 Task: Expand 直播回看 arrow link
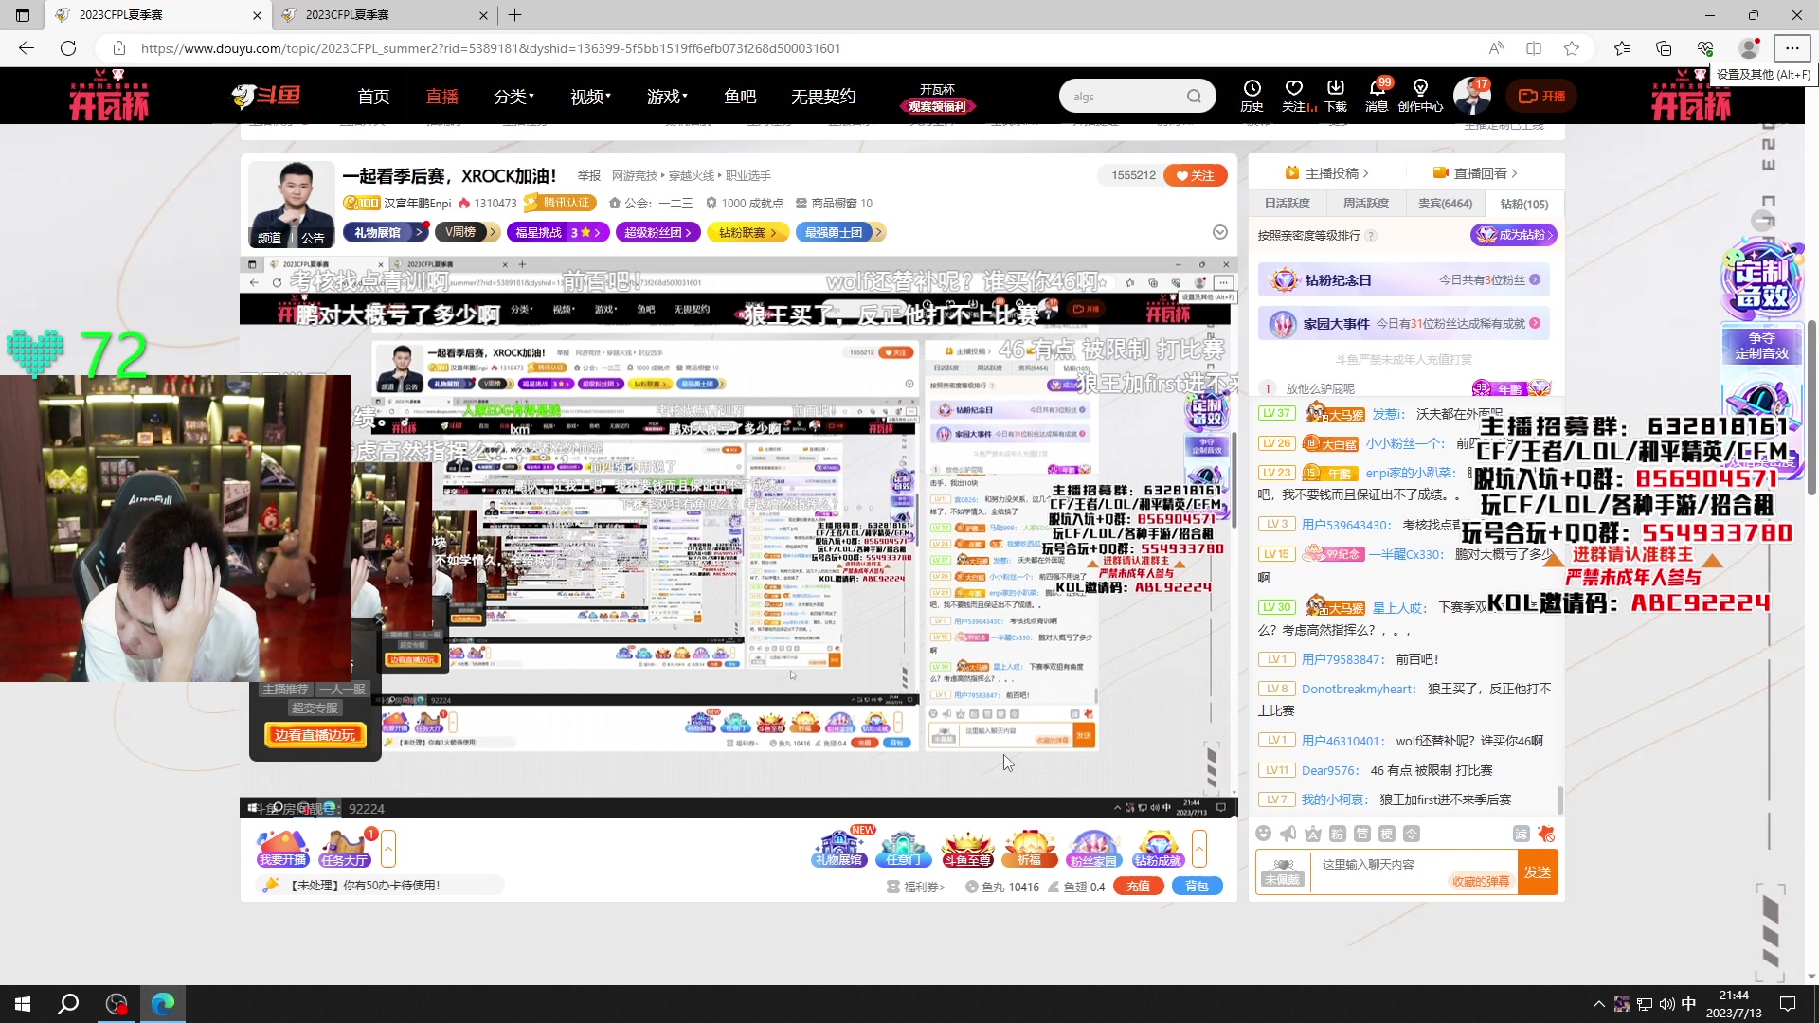[1475, 172]
